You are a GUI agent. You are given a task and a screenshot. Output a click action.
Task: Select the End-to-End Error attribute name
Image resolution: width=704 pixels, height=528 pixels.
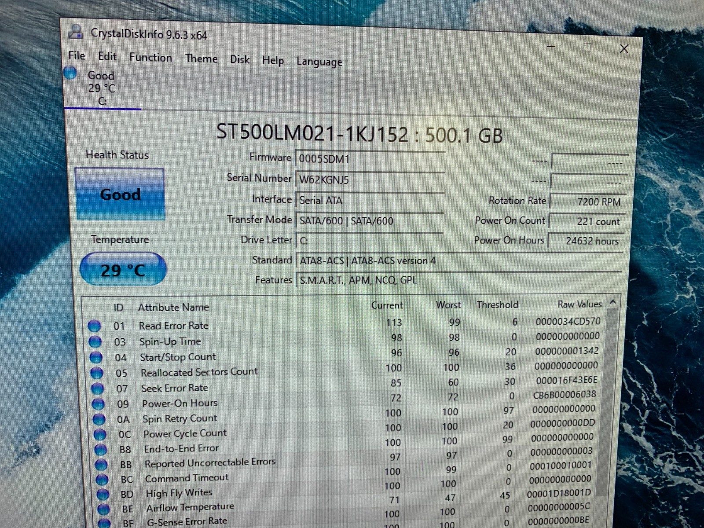pos(181,448)
